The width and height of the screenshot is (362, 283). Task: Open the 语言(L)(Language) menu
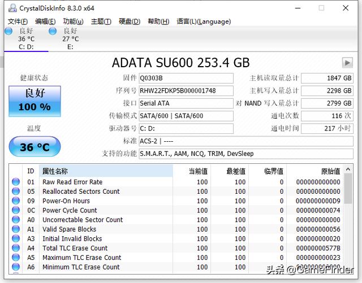click(204, 21)
